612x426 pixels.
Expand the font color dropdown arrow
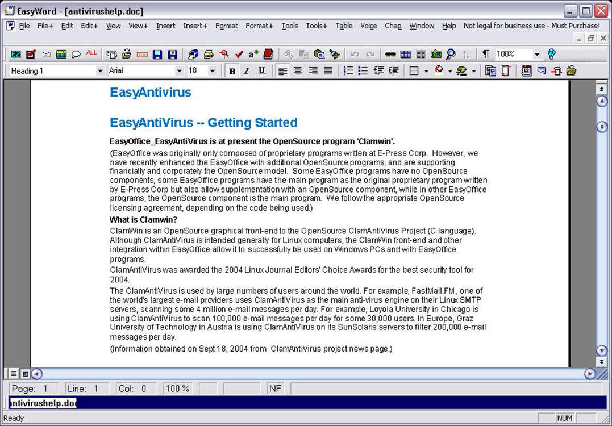[474, 72]
